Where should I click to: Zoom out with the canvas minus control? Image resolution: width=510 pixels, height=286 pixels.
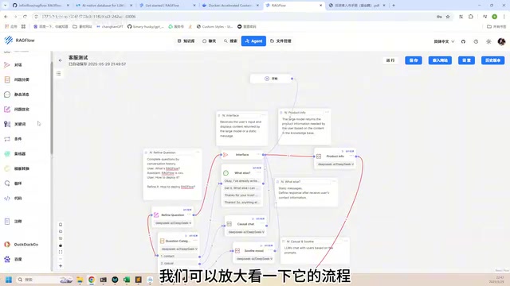[x=61, y=259]
